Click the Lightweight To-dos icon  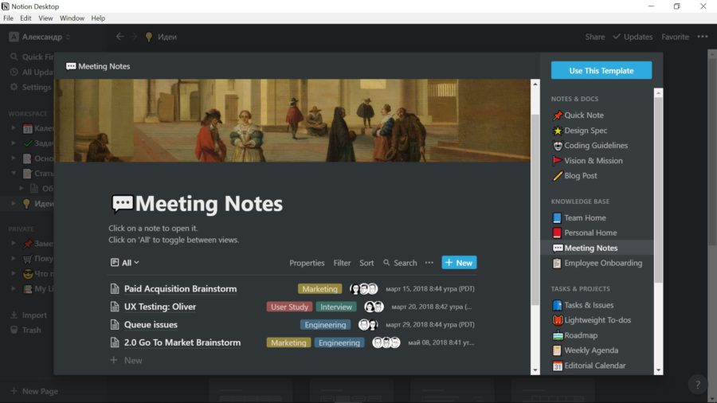558,320
